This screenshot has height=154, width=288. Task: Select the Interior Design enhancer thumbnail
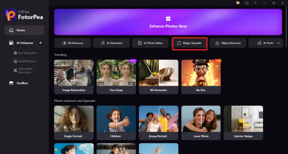click(x=243, y=122)
